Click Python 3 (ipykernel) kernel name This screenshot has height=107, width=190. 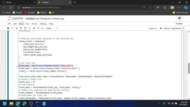[172, 29]
